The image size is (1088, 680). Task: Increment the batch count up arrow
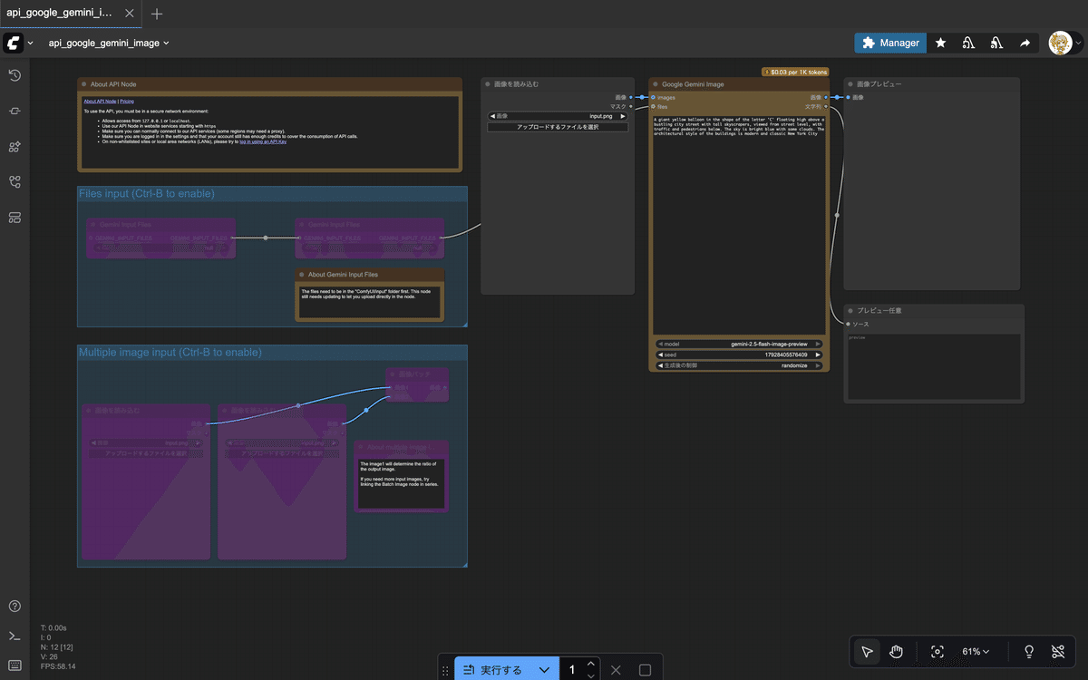pyautogui.click(x=591, y=664)
